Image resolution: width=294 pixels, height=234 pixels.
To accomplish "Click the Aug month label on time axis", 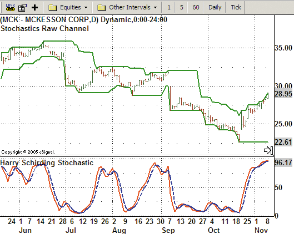I will coord(119,230).
